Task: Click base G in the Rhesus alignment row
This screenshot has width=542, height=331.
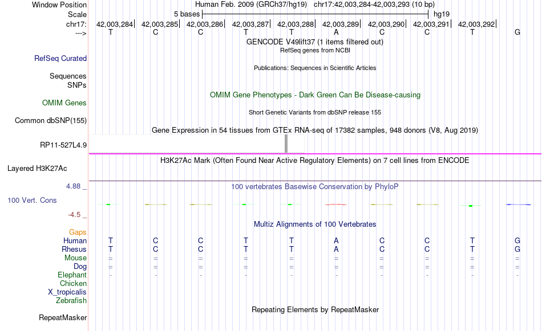Action: point(517,249)
